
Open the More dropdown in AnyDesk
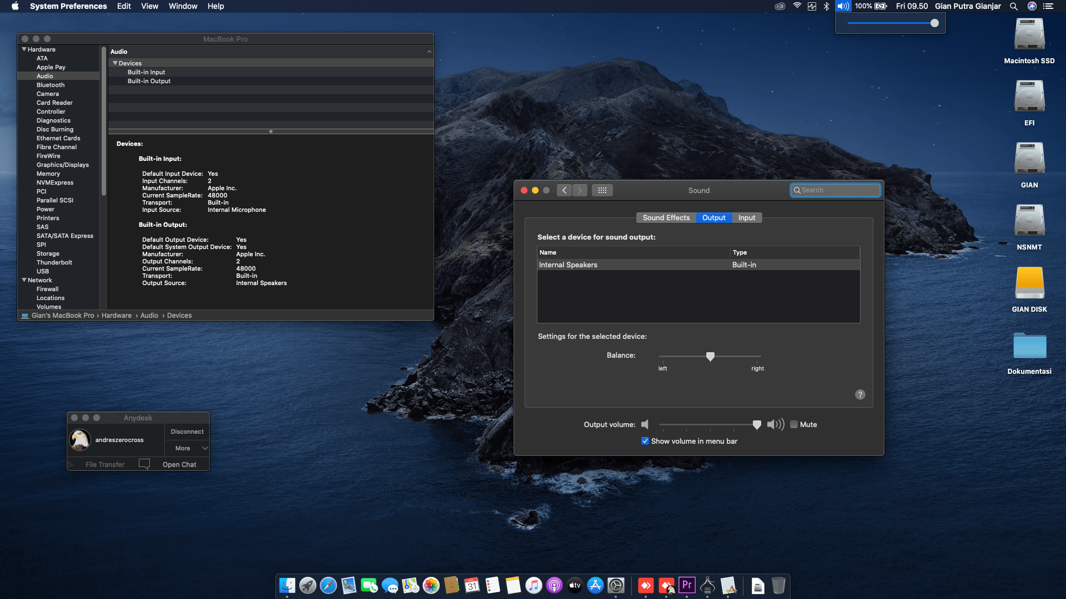pyautogui.click(x=187, y=448)
